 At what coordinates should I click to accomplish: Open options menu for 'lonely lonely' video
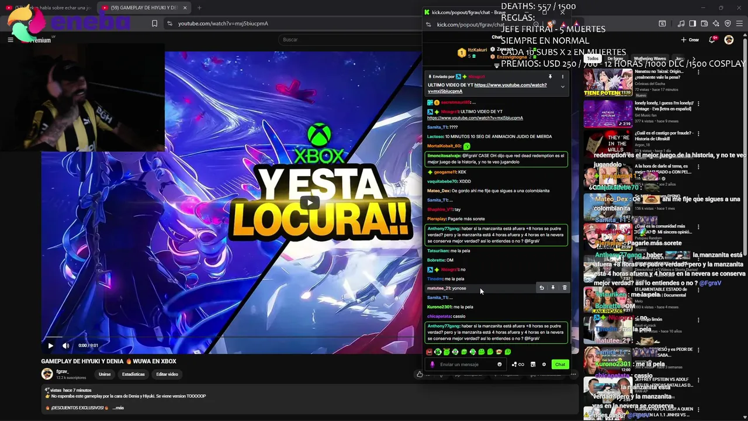(698, 103)
